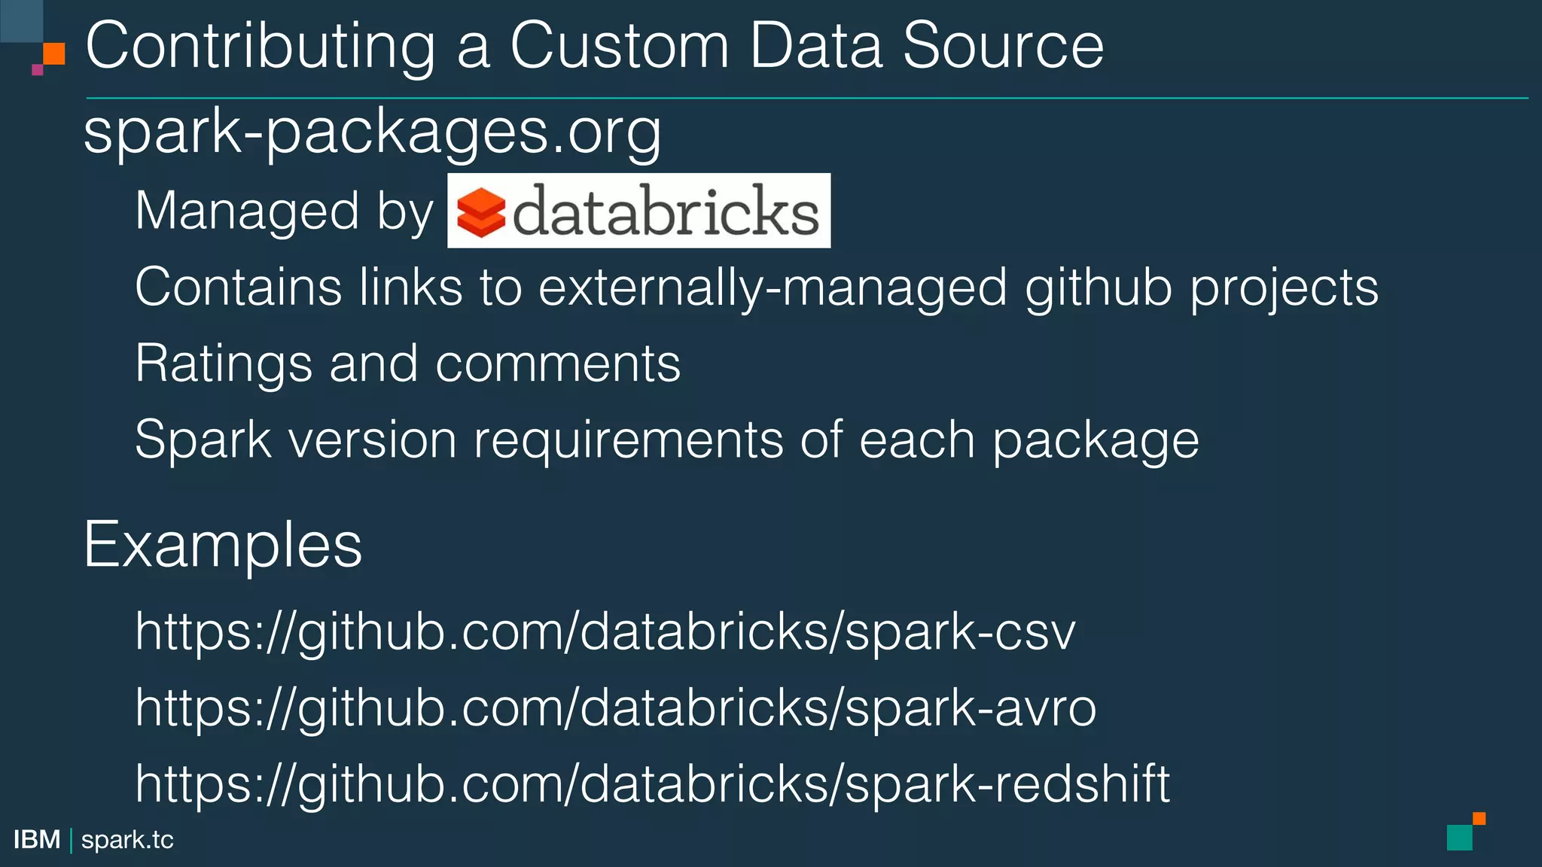Screen dimensions: 1542x867
Task: Open the spark-csv GitHub link
Action: point(605,631)
